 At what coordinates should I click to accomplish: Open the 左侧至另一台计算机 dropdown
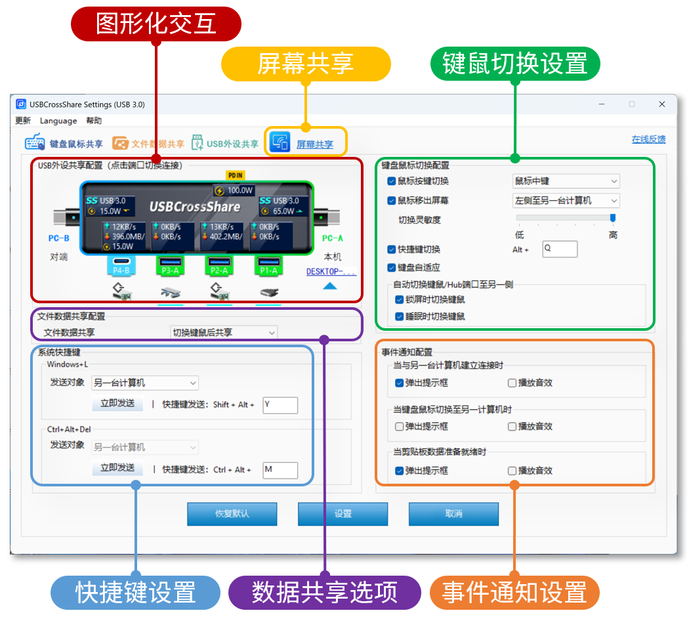pyautogui.click(x=566, y=201)
